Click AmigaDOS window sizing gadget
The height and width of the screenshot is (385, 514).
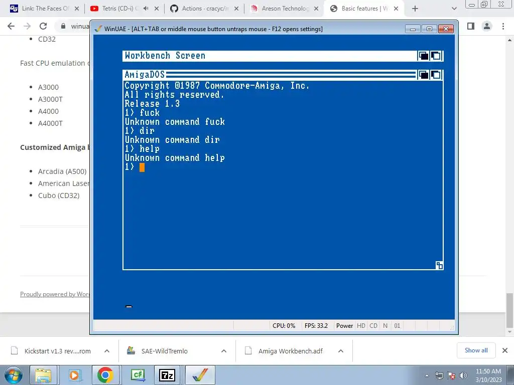(439, 266)
